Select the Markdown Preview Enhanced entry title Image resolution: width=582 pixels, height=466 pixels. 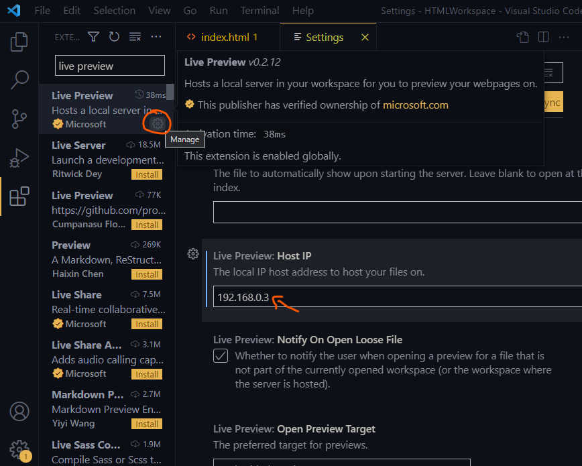pyautogui.click(x=87, y=394)
